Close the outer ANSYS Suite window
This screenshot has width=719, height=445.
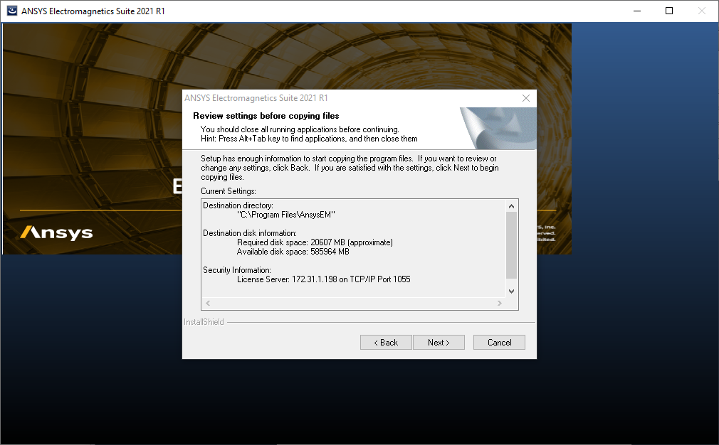(x=702, y=11)
